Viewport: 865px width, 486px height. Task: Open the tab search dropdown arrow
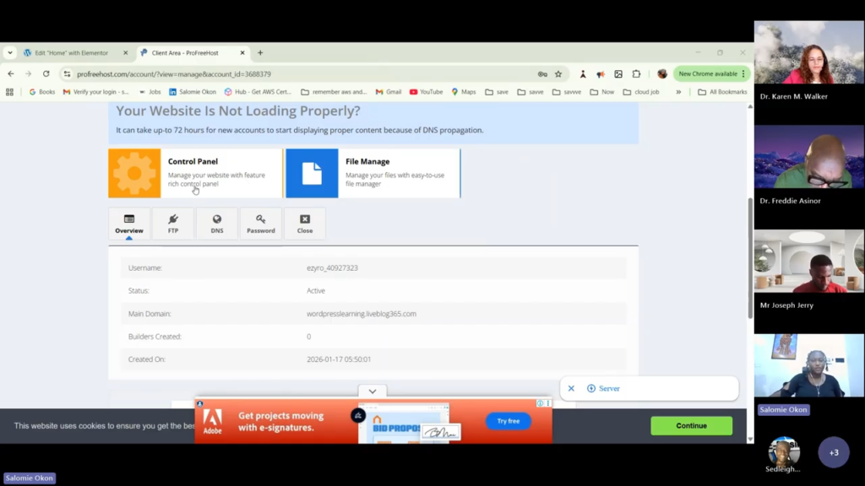pos(10,52)
